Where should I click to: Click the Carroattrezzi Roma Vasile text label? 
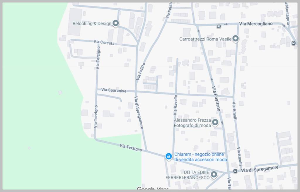[205, 39]
